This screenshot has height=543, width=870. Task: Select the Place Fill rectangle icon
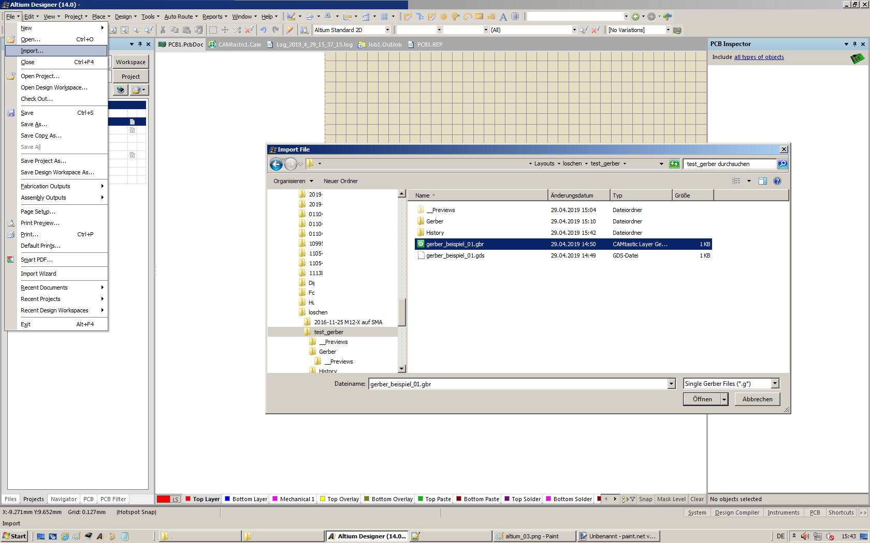click(x=480, y=17)
